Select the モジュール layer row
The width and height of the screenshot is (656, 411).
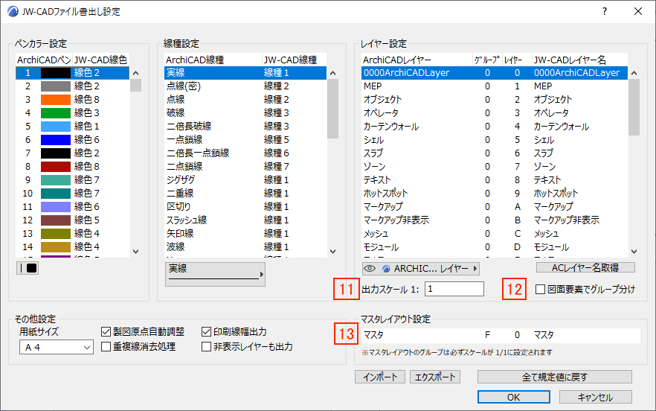[x=495, y=247]
